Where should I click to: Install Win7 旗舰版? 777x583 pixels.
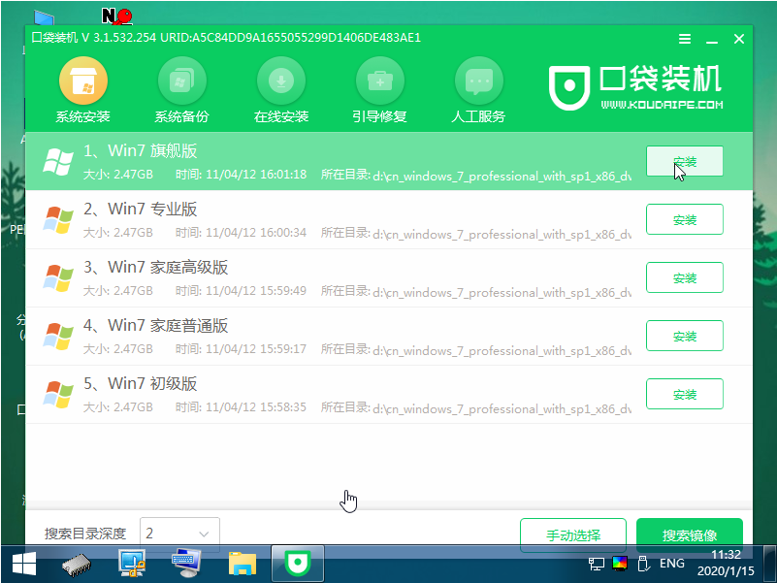pos(684,161)
